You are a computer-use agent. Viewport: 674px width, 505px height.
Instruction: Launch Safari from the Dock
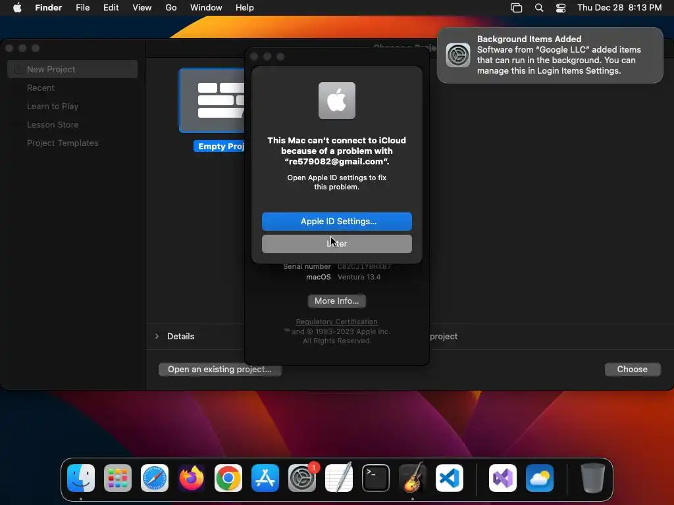click(155, 478)
